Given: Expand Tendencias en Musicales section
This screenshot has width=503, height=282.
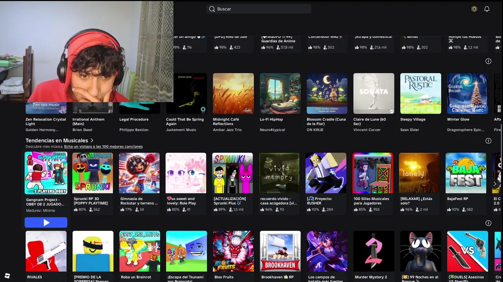Looking at the screenshot, I should [x=60, y=140].
